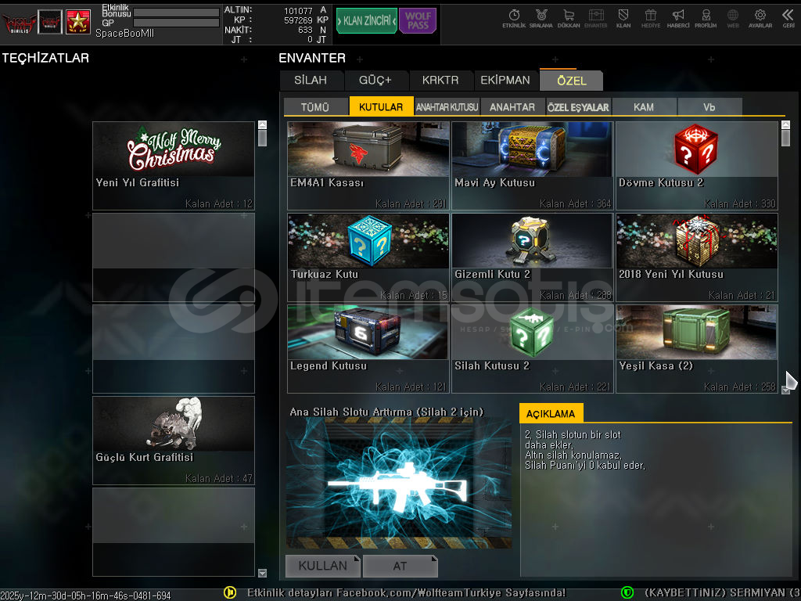Click the KULLAN button
801x601 pixels.
[323, 566]
